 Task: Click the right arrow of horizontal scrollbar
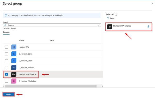[x=102, y=86]
